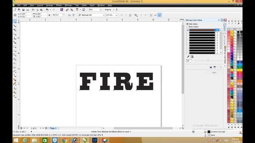The height and width of the screenshot is (143, 255).
Task: Open the Effects menu
Action: tap(59, 5)
